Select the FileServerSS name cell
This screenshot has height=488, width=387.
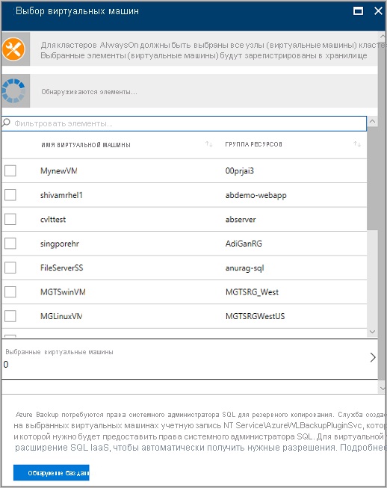[x=61, y=268]
